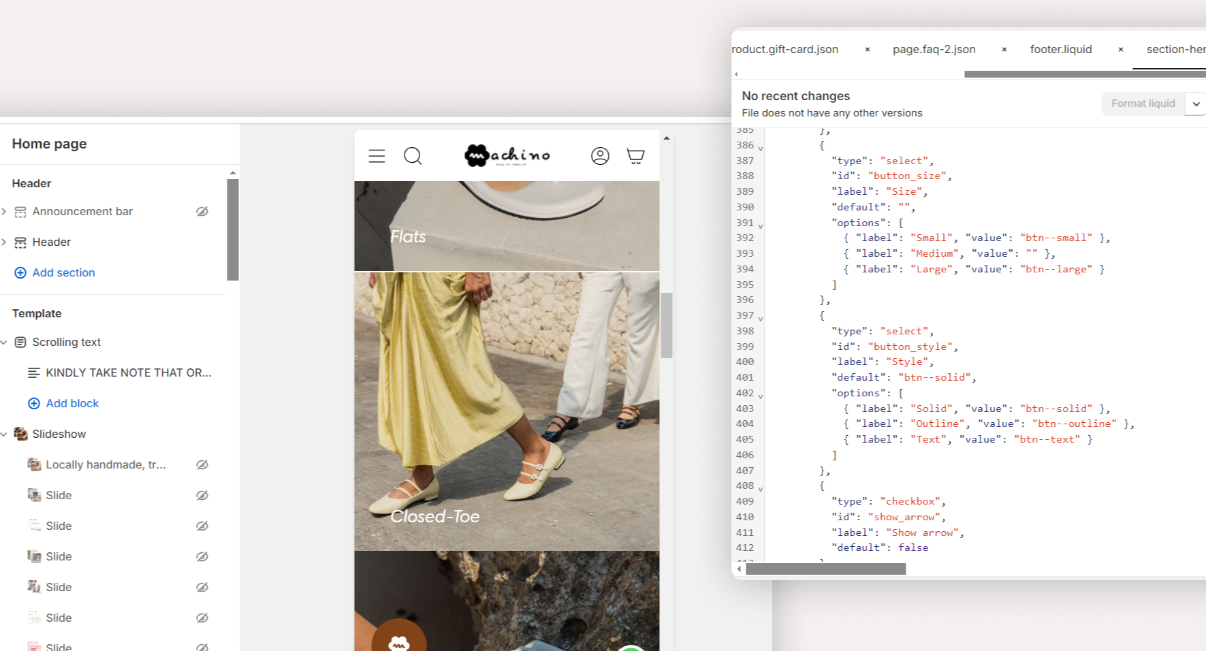
Task: Click the search magnifier icon in preview
Action: click(413, 156)
